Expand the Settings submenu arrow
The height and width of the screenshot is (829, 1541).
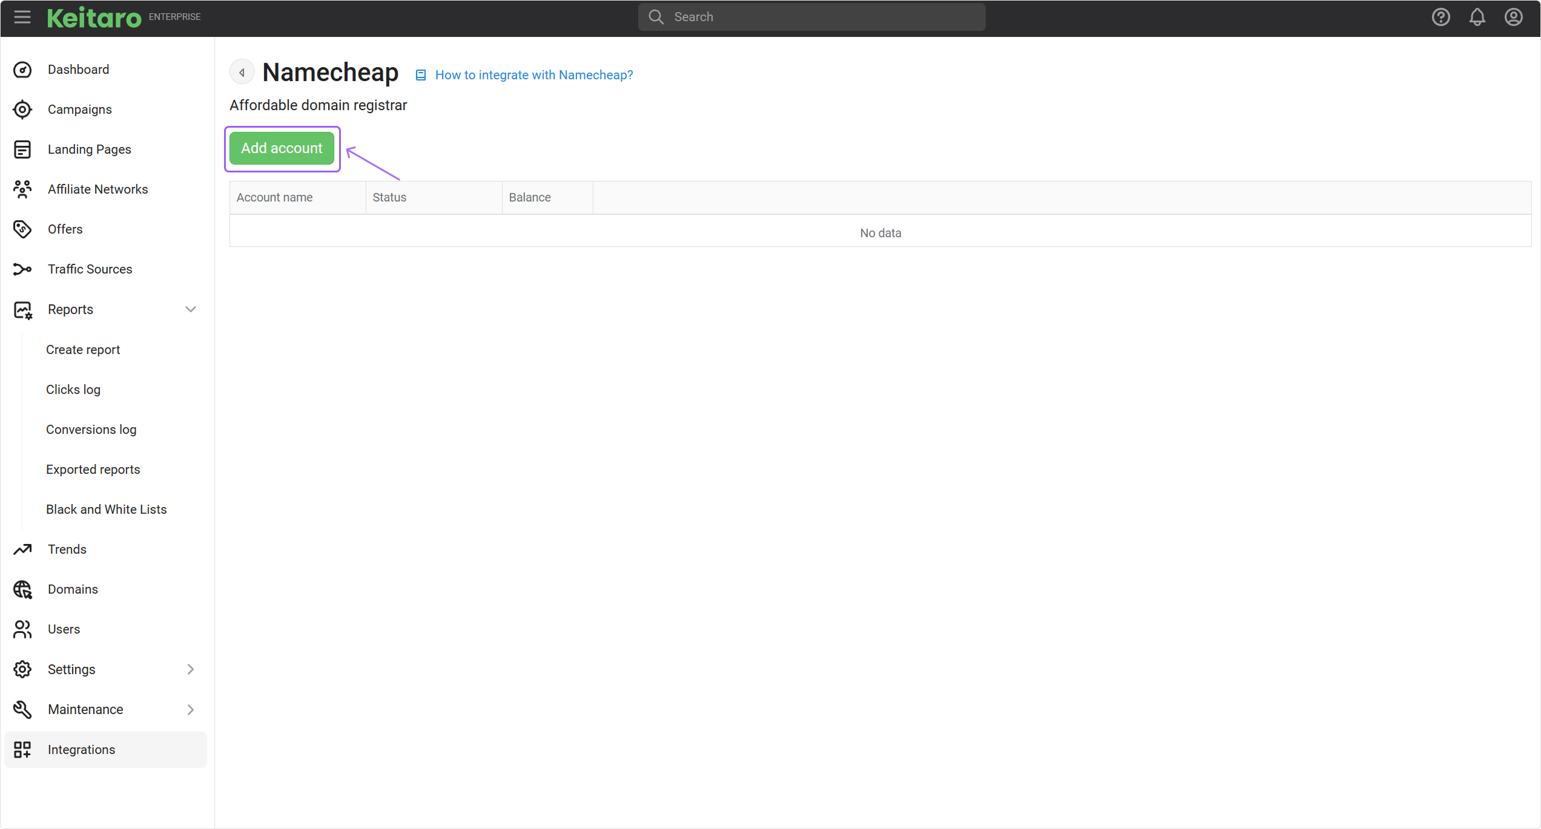click(x=191, y=669)
